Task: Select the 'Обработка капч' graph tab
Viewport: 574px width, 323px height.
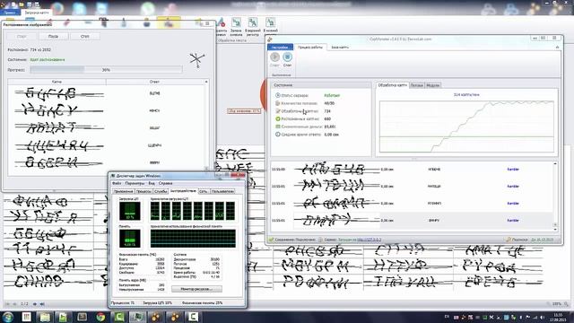Action: (x=393, y=85)
